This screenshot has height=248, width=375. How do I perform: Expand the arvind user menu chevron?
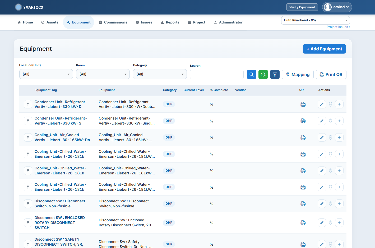pos(348,7)
